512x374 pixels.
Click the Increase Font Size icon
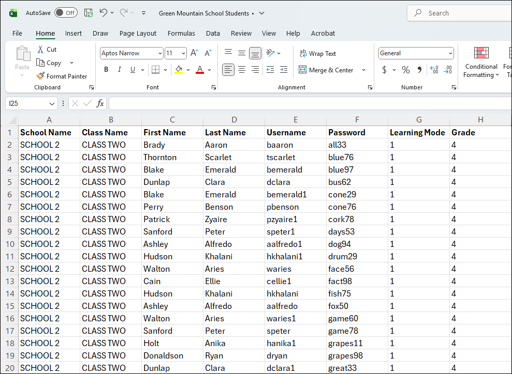coord(194,53)
